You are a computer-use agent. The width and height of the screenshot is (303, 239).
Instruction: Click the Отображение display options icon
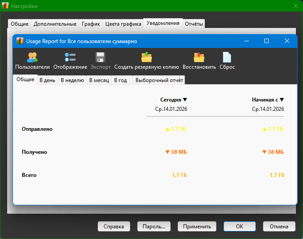pos(70,57)
